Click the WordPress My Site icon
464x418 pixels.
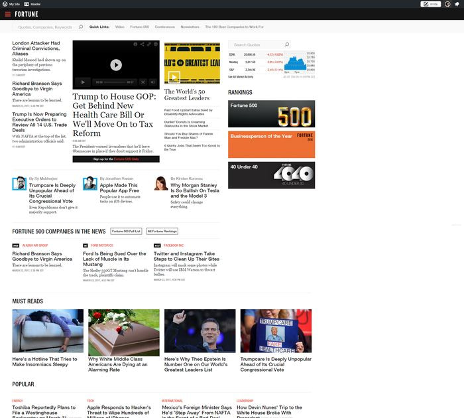tap(5, 4)
